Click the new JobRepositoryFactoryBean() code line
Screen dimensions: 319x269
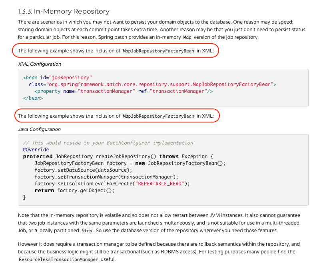pyautogui.click(x=130, y=163)
